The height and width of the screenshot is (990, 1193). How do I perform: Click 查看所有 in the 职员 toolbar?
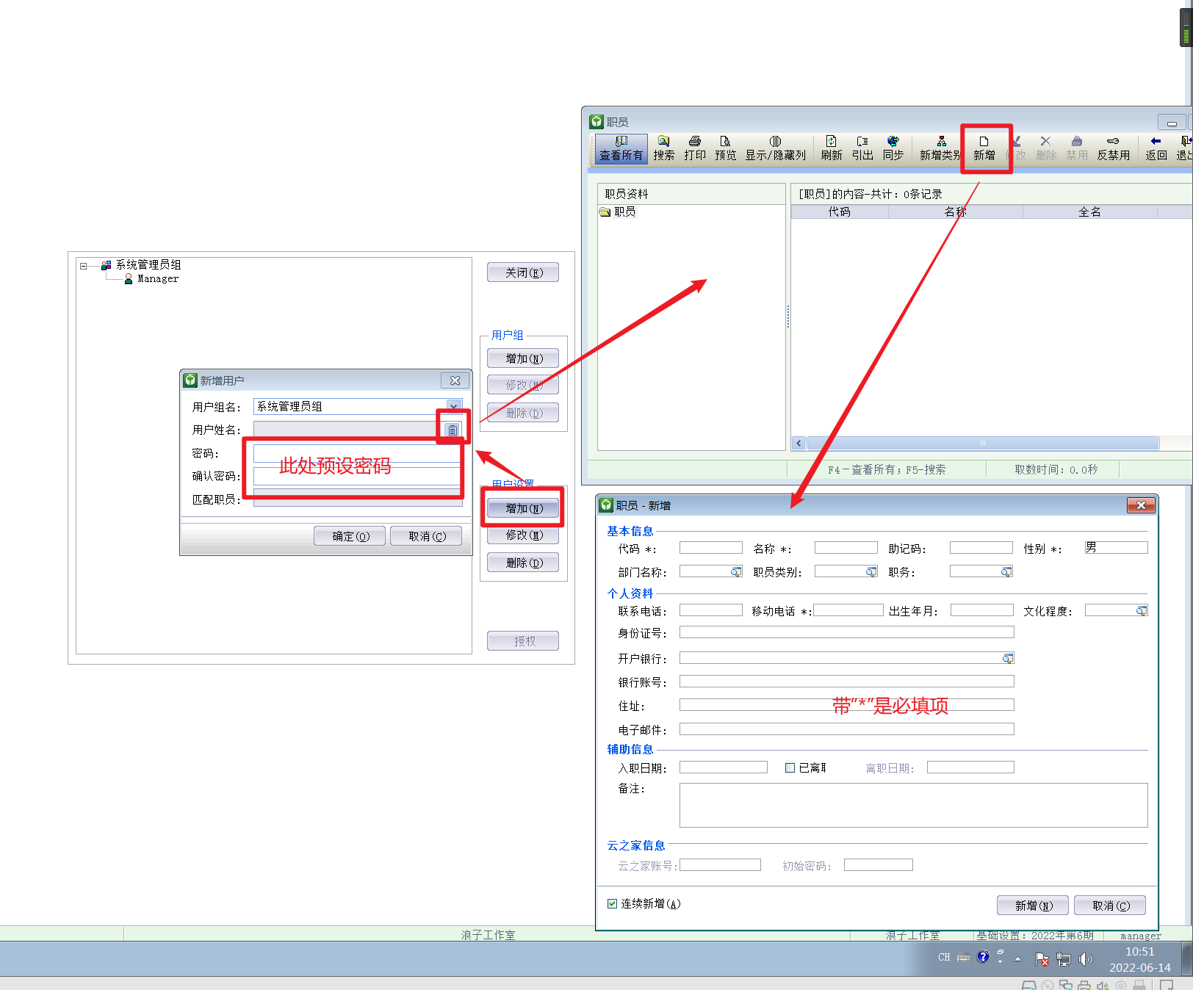[621, 148]
